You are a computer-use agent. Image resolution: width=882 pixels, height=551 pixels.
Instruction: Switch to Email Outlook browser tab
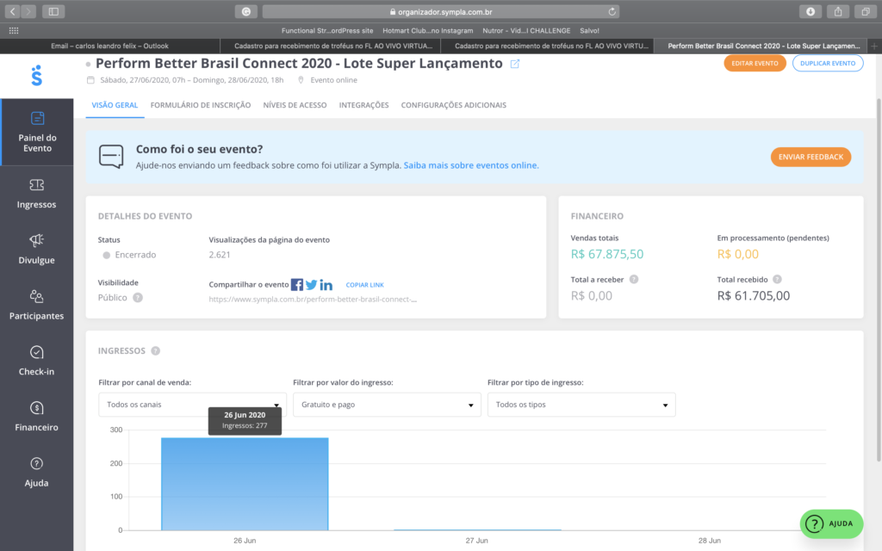[109, 46]
